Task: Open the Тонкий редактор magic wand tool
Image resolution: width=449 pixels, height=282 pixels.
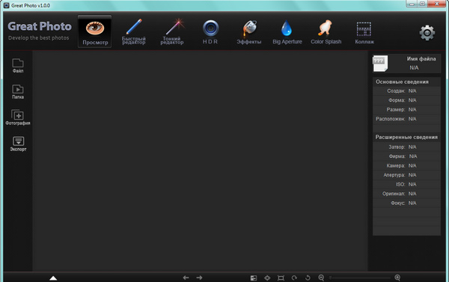Action: pos(172,31)
